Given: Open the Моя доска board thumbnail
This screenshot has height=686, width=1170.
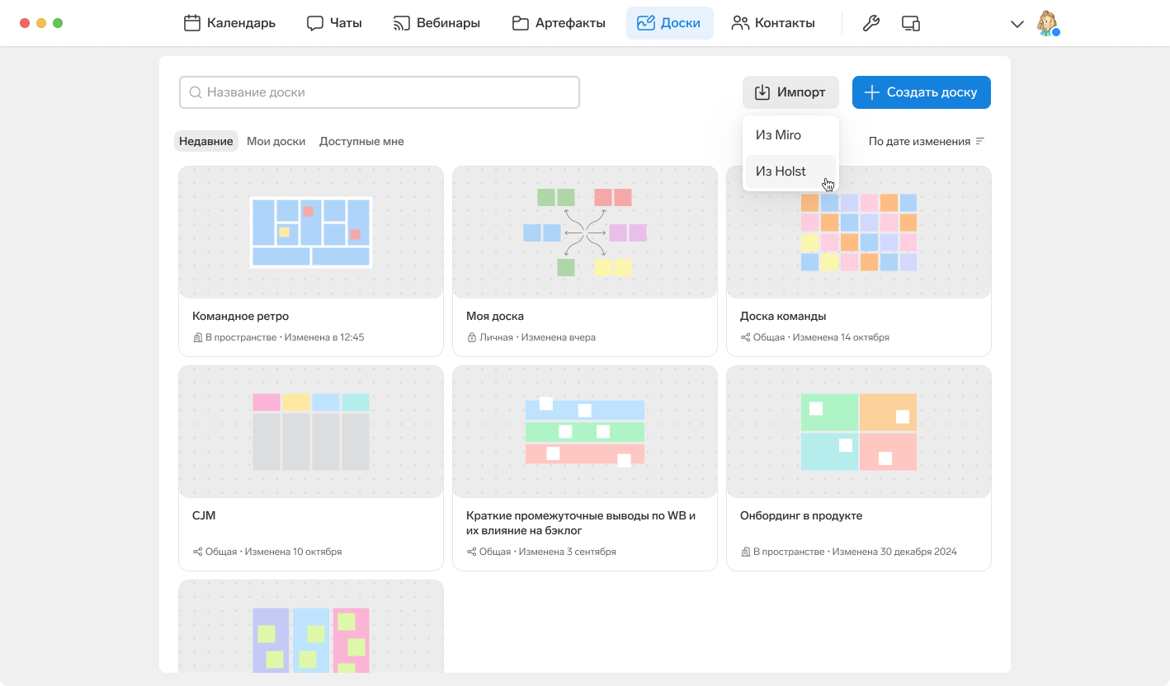Looking at the screenshot, I should pyautogui.click(x=585, y=233).
